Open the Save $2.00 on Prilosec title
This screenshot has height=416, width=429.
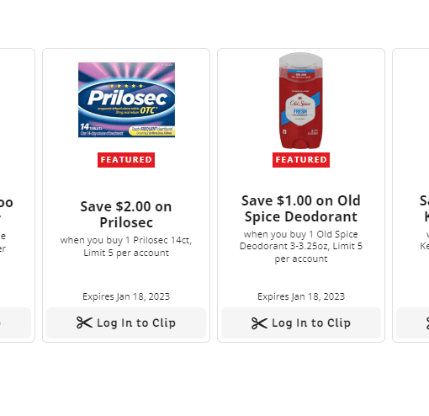pyautogui.click(x=126, y=215)
